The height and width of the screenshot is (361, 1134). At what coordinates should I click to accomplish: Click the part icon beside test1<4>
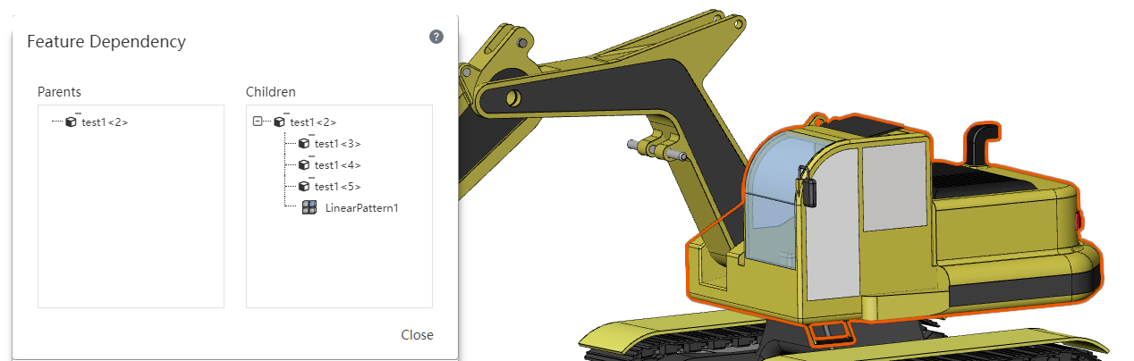pos(303,164)
